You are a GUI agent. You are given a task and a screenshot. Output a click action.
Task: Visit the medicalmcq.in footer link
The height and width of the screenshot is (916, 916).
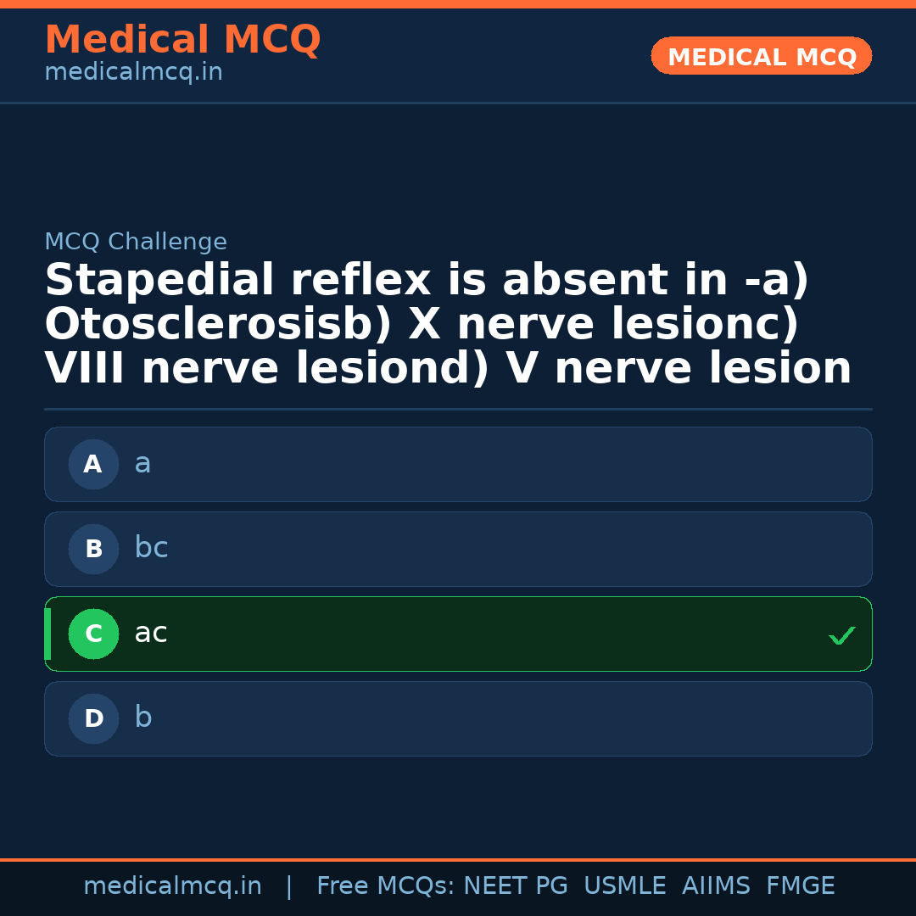173,885
